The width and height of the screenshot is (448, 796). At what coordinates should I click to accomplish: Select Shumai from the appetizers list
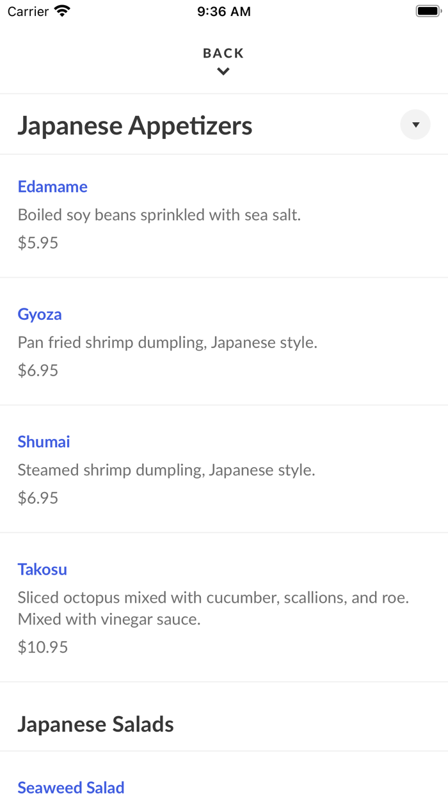coord(44,442)
